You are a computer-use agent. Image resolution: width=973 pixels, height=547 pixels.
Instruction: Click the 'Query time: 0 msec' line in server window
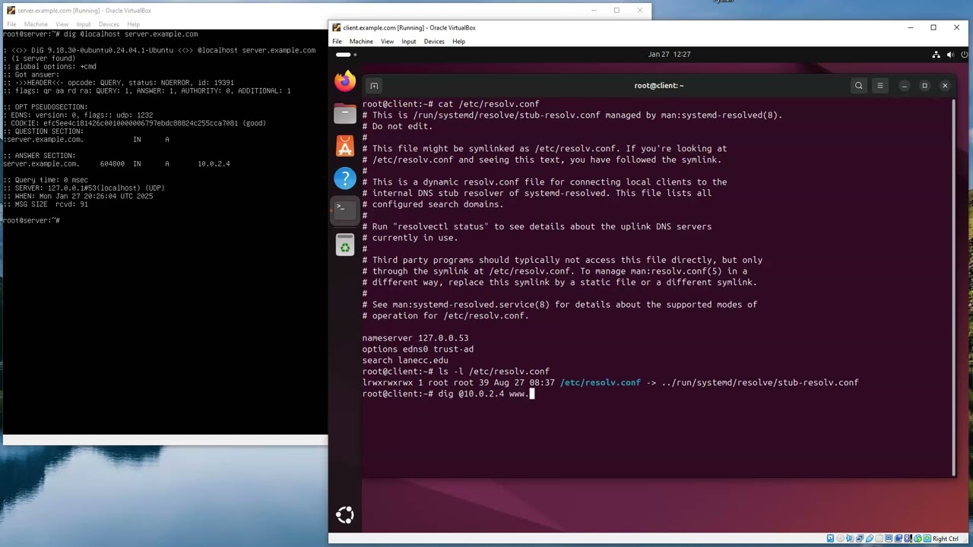(46, 180)
